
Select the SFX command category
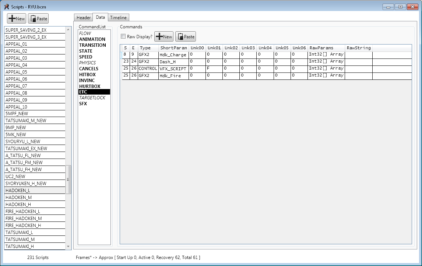coord(83,104)
